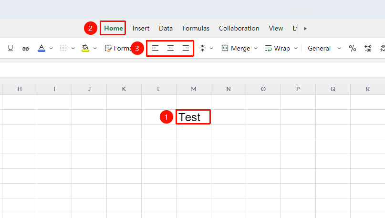Open the Collaboration tab
This screenshot has height=218, width=385.
[239, 28]
